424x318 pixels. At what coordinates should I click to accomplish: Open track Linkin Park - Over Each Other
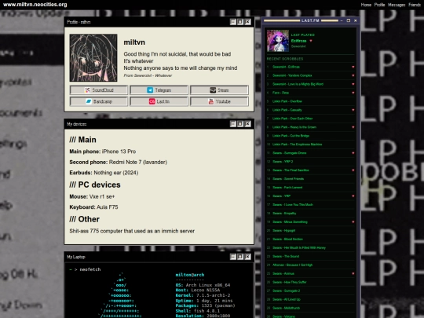[293, 119]
